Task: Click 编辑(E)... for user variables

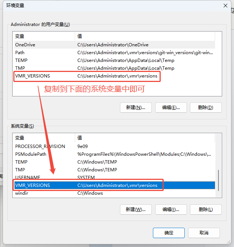Action: pyautogui.click(x=171, y=108)
